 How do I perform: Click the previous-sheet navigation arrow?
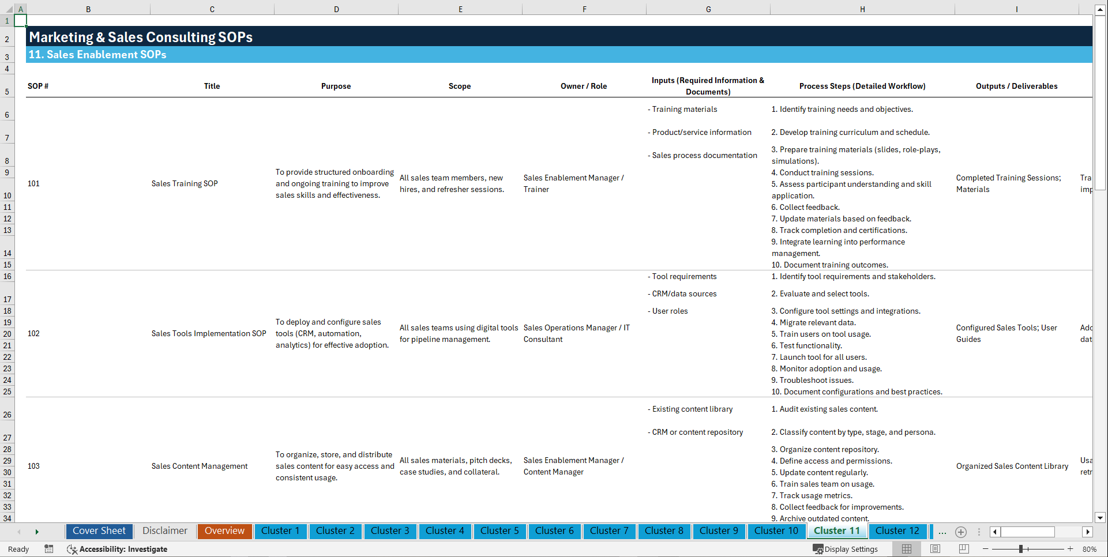click(x=19, y=532)
